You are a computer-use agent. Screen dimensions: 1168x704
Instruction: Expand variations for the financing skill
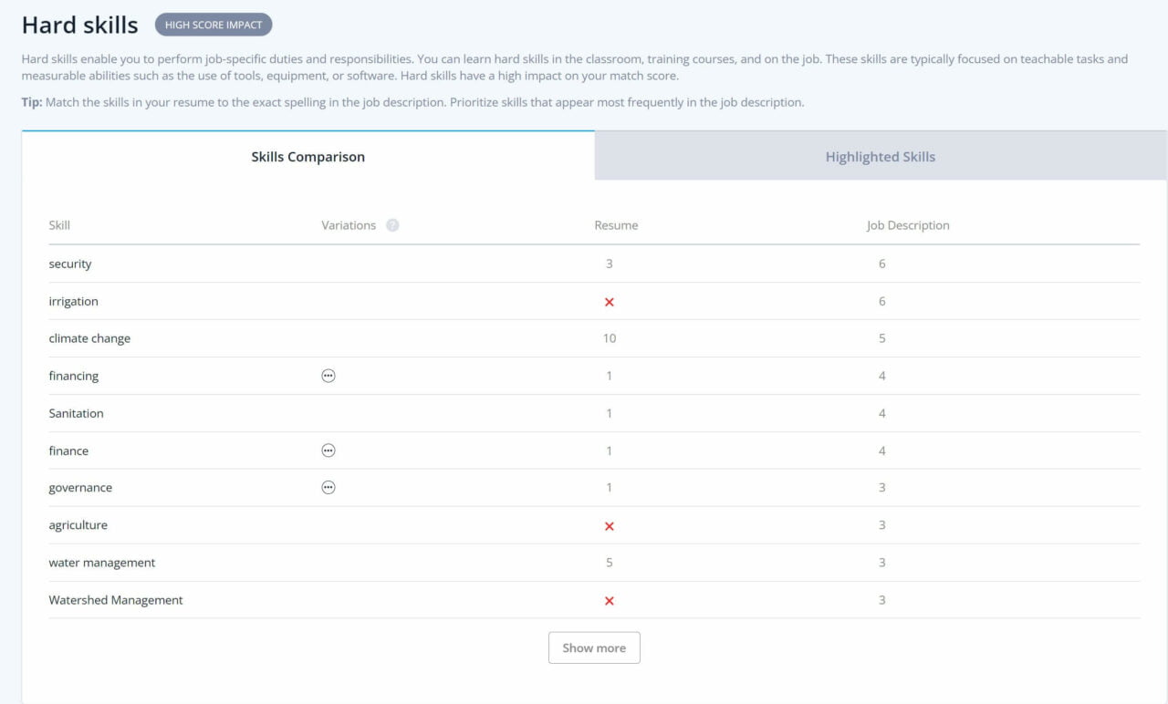click(x=328, y=376)
